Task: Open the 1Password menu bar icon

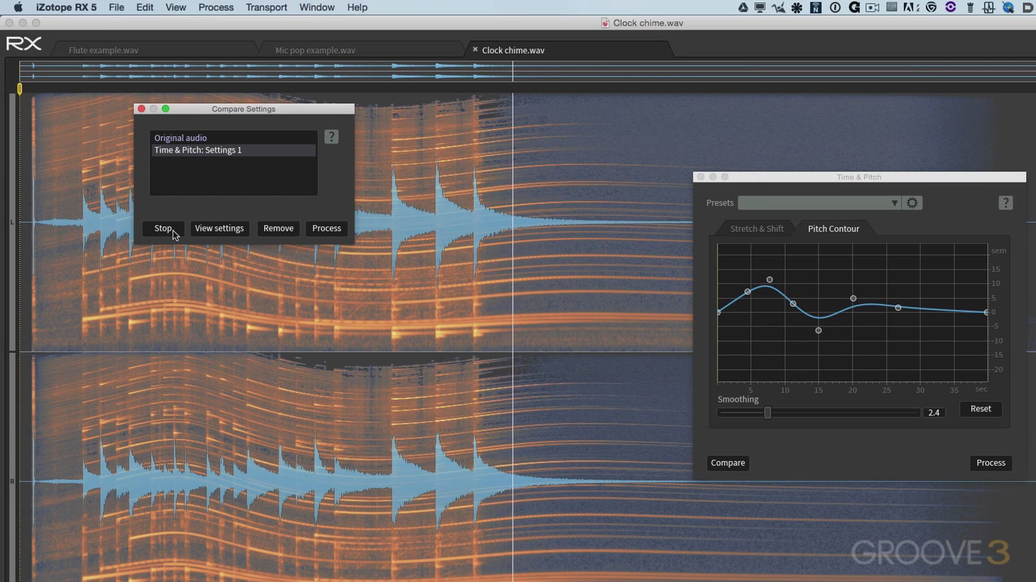Action: pyautogui.click(x=835, y=7)
